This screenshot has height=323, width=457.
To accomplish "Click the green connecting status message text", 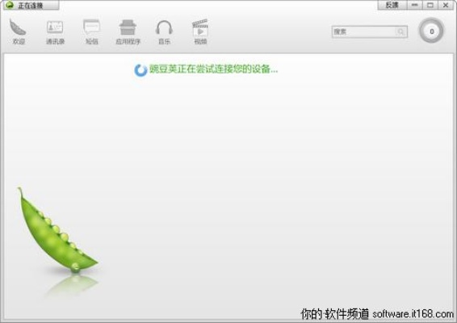I will [x=214, y=69].
